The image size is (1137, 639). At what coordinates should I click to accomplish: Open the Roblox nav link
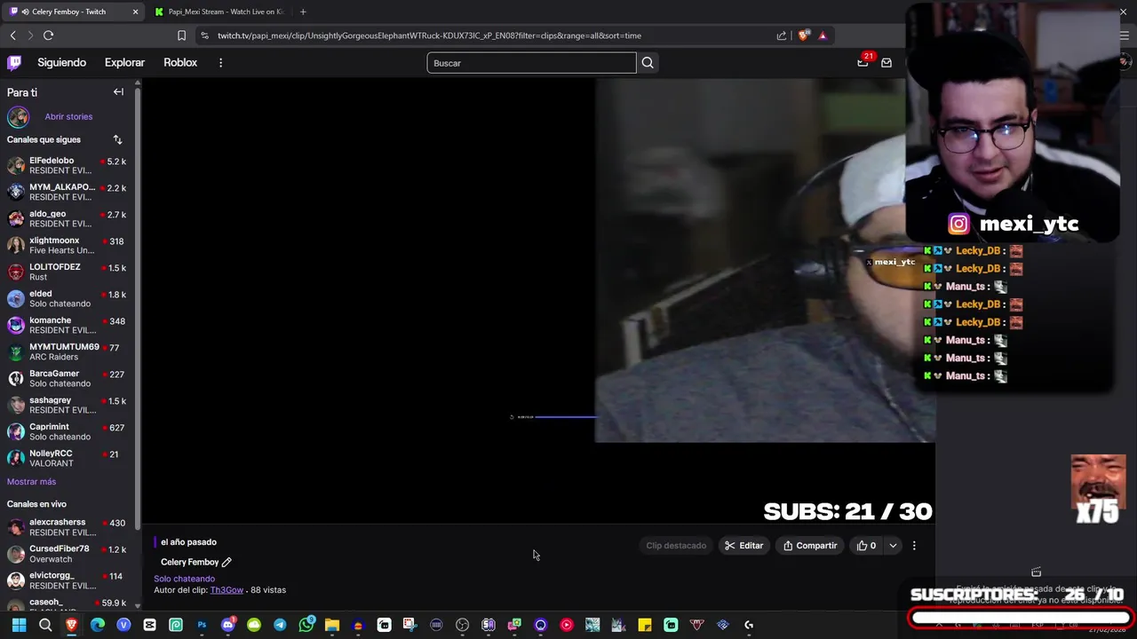180,62
